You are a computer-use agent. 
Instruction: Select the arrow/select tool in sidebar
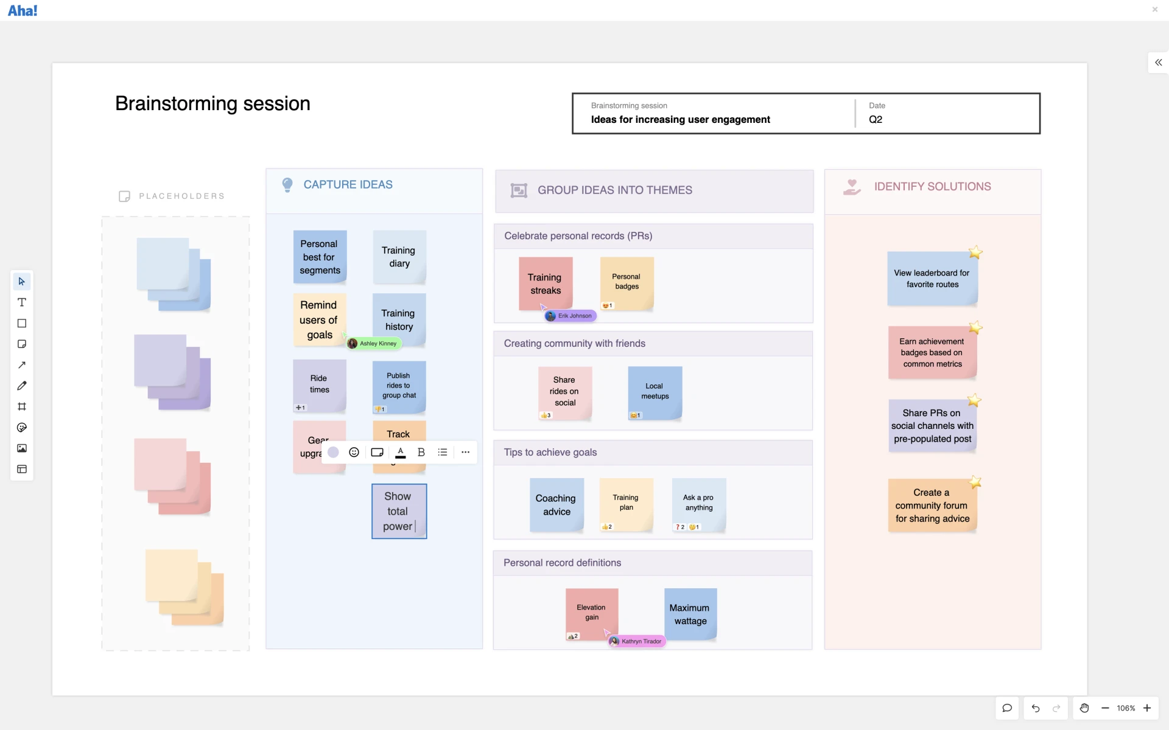tap(21, 281)
